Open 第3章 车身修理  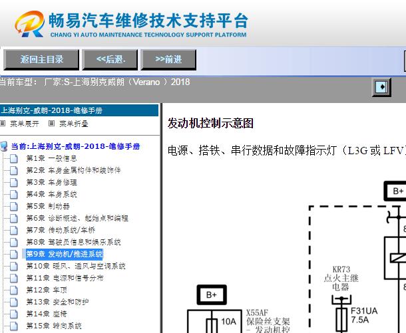pos(51,182)
